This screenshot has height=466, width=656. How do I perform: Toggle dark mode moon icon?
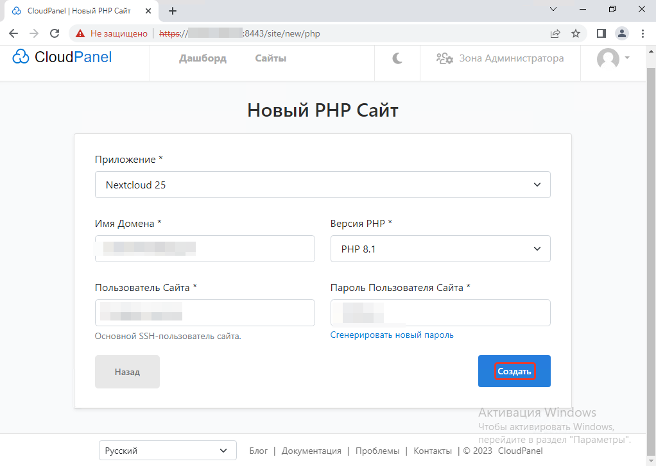tap(397, 58)
